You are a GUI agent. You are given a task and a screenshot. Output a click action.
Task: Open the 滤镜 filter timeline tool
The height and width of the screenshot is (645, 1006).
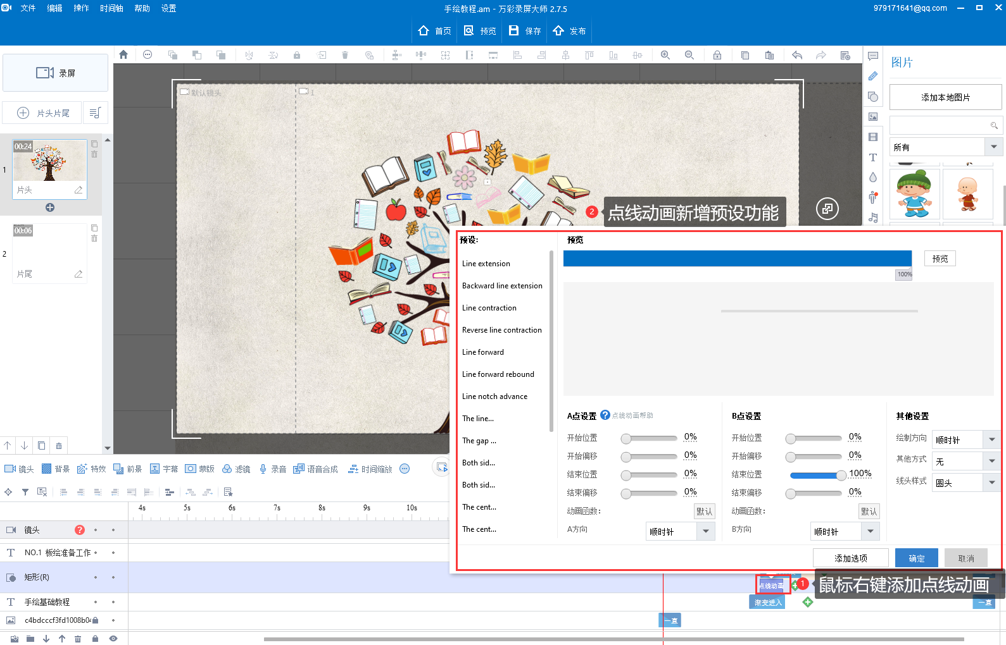tap(236, 469)
